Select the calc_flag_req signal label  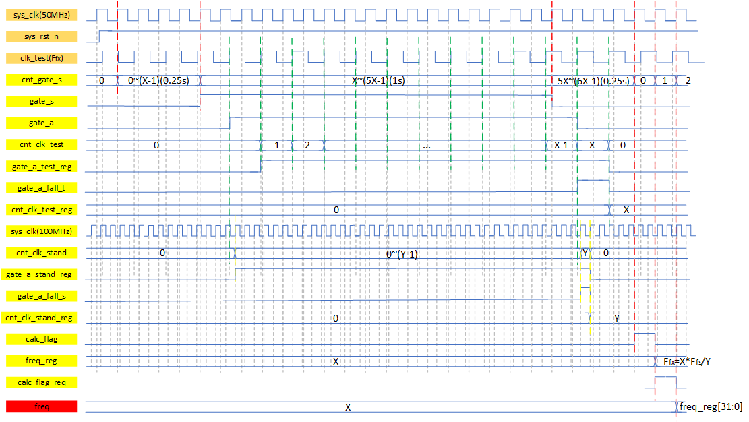pos(42,382)
